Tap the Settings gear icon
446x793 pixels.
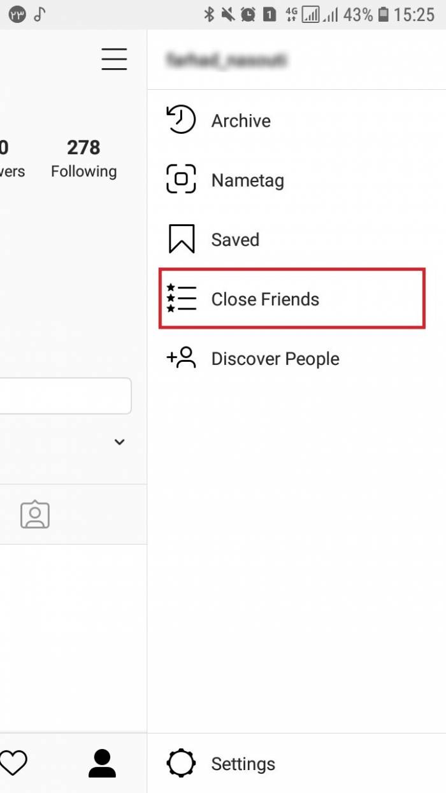coord(181,763)
